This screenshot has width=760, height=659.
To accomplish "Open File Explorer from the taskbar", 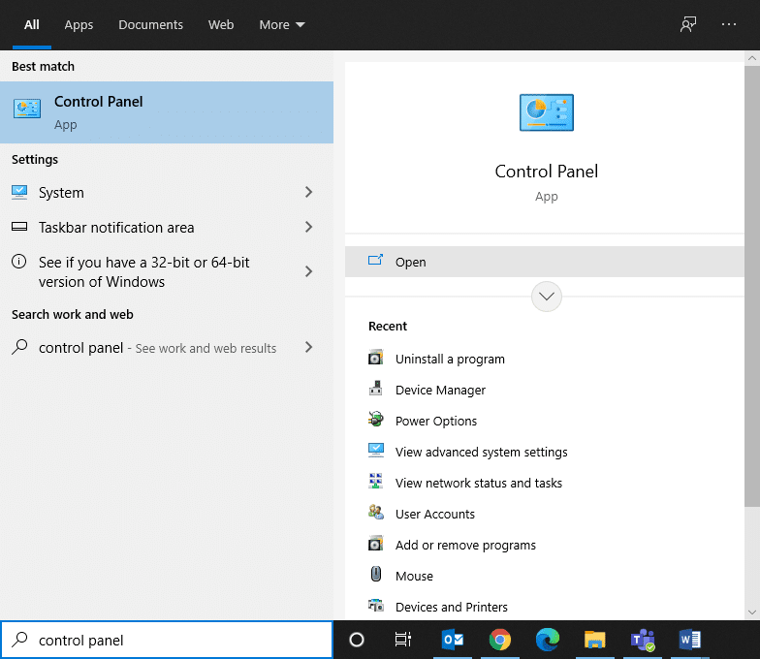I will (595, 640).
